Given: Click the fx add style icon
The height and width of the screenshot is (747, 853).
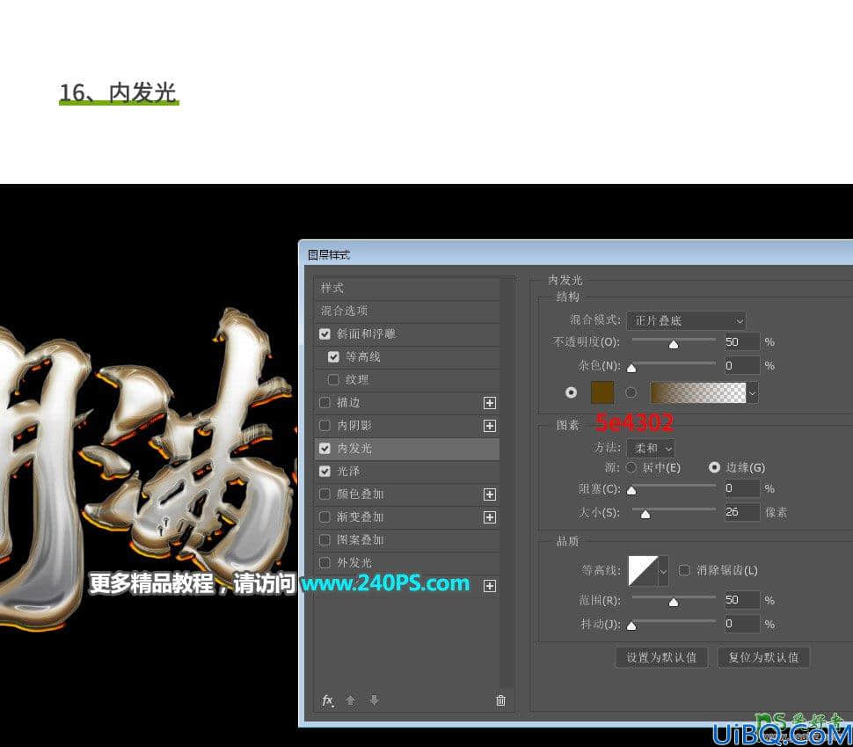Looking at the screenshot, I should [x=327, y=700].
